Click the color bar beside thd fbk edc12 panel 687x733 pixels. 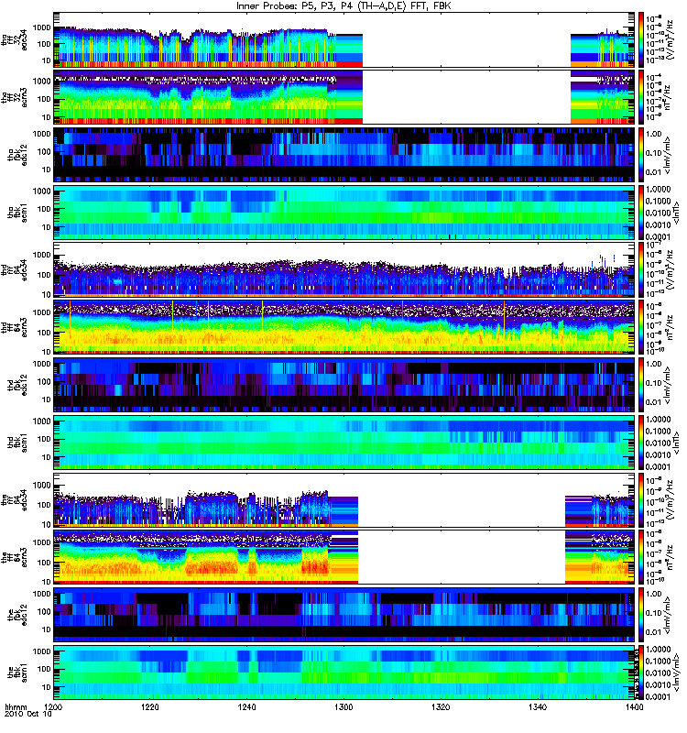[641, 385]
